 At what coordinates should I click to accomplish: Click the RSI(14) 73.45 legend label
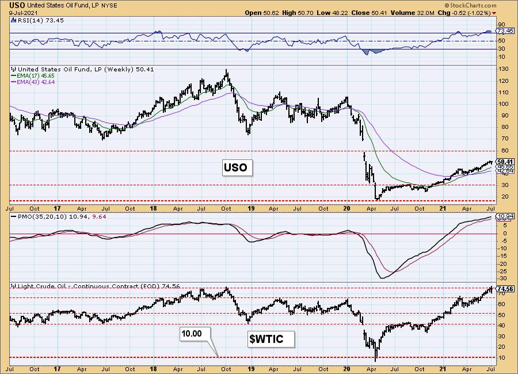tap(40, 21)
